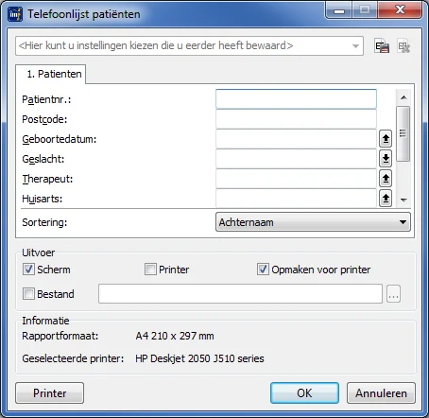Toggle Opmaken voor printer checkbox
Image resolution: width=429 pixels, height=418 pixels.
[x=263, y=270]
